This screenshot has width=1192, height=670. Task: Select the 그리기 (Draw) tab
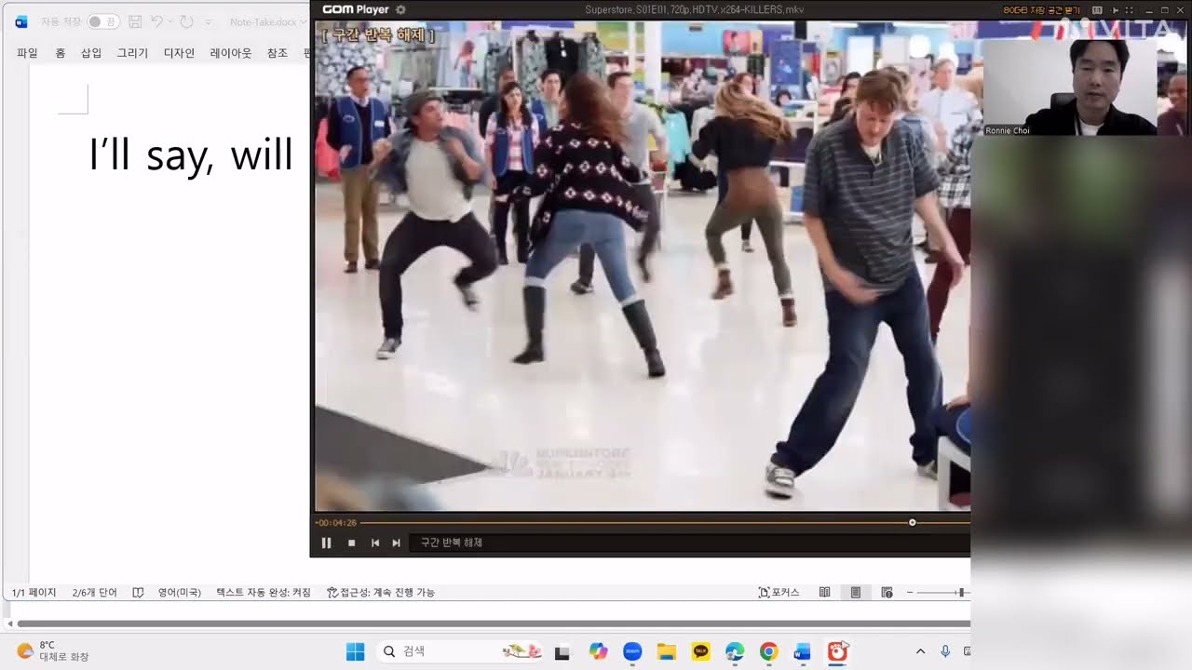(132, 53)
